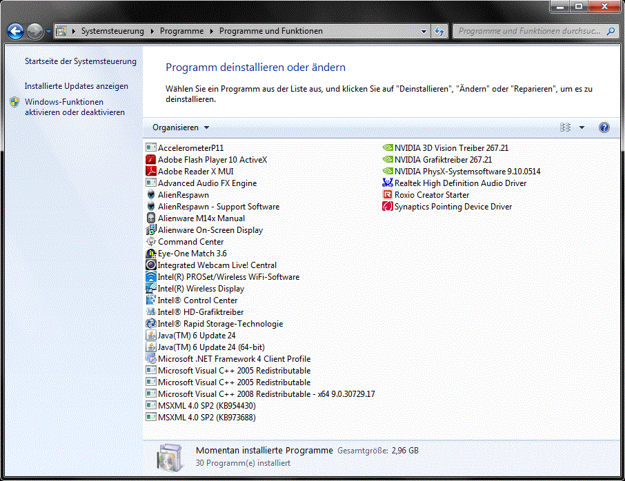Open Installierte Updates anzeigen link

pyautogui.click(x=77, y=86)
